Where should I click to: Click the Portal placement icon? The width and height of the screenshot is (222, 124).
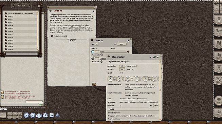point(101,55)
